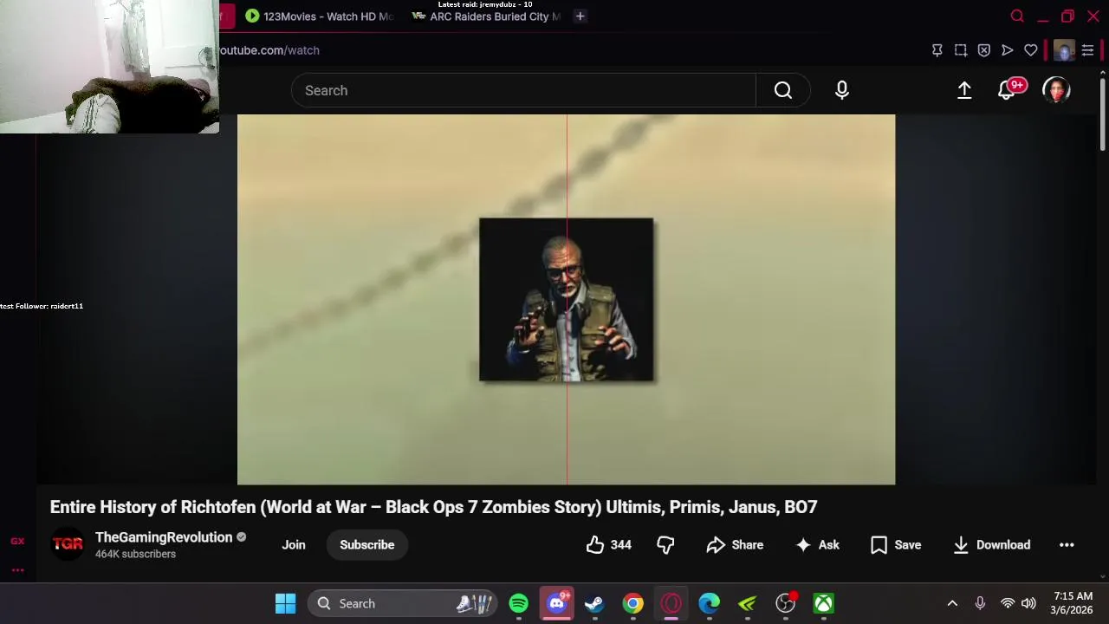Screen dimensions: 1109x624
Task: Open the sidebar three-dot setup
Action: pos(17,570)
